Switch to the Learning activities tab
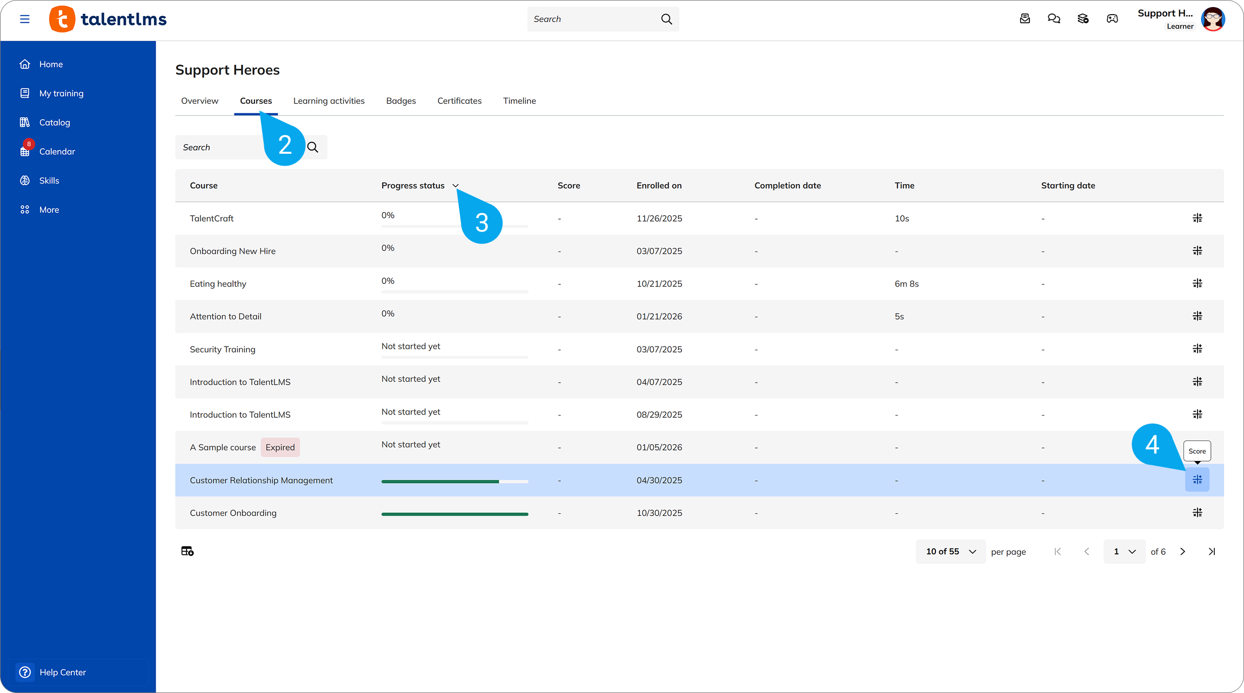Image resolution: width=1244 pixels, height=693 pixels. coord(329,101)
